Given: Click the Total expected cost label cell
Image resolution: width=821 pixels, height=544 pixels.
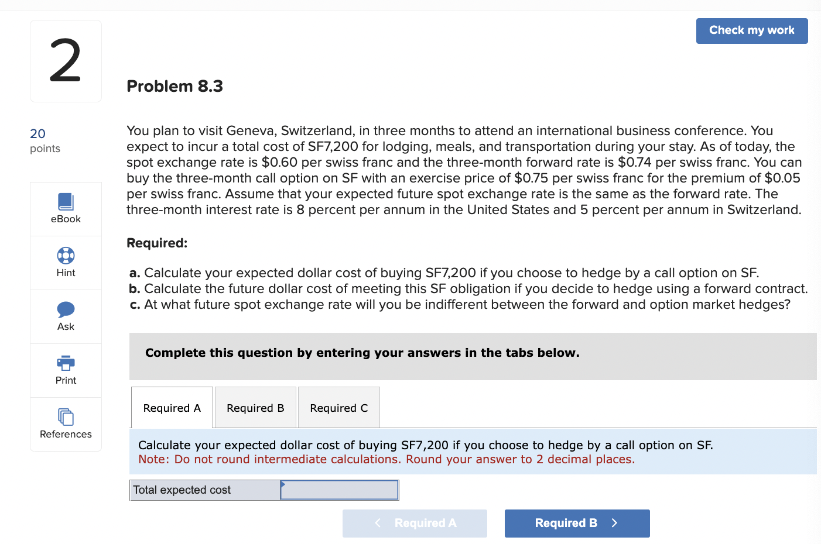Looking at the screenshot, I should 204,490.
